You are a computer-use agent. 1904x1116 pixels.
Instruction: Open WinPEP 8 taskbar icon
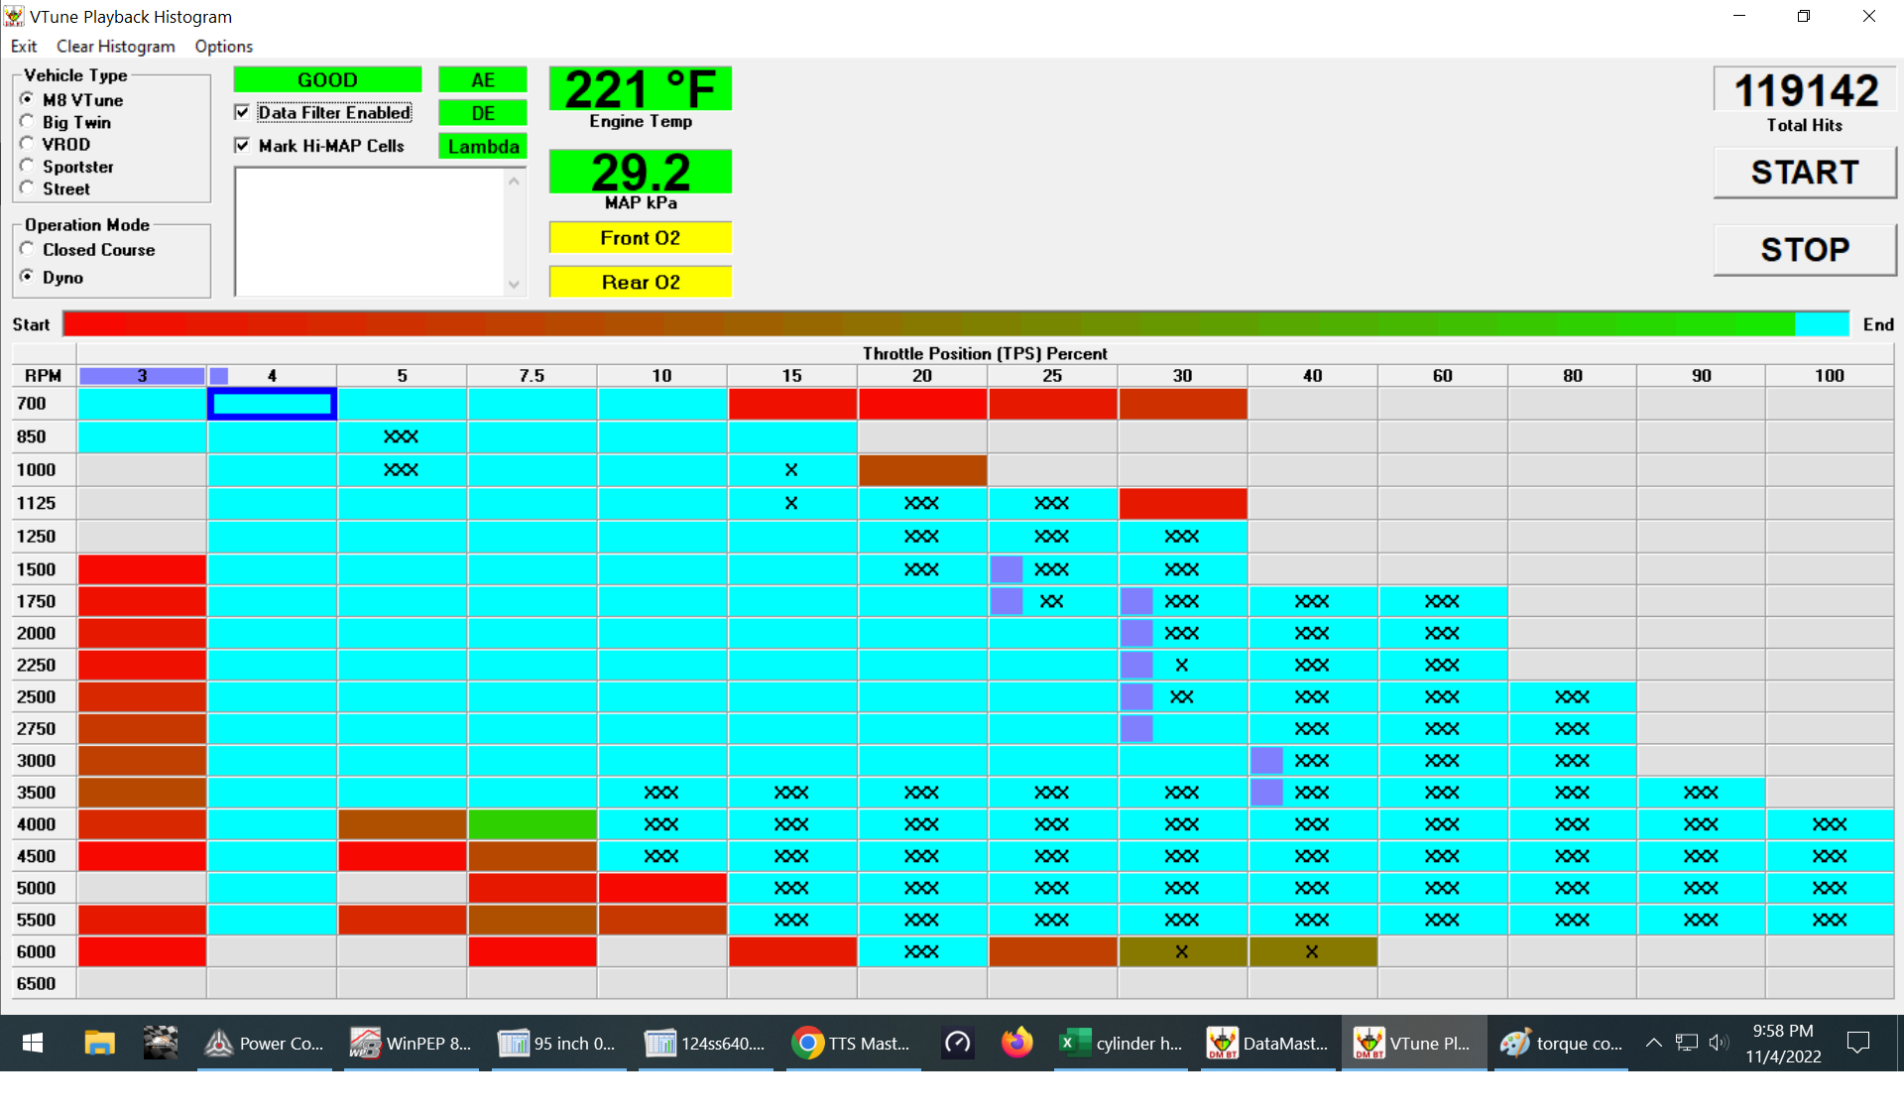point(411,1043)
